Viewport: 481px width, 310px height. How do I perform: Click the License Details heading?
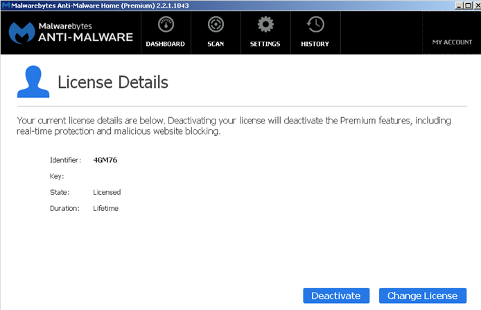pos(113,83)
